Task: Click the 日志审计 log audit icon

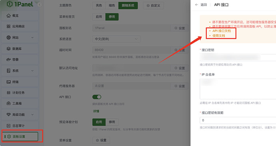Action: [x=8, y=126]
